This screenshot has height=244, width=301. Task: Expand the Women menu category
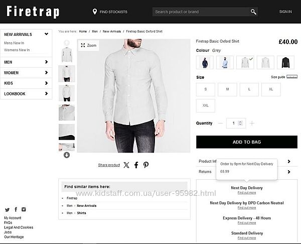click(x=26, y=73)
